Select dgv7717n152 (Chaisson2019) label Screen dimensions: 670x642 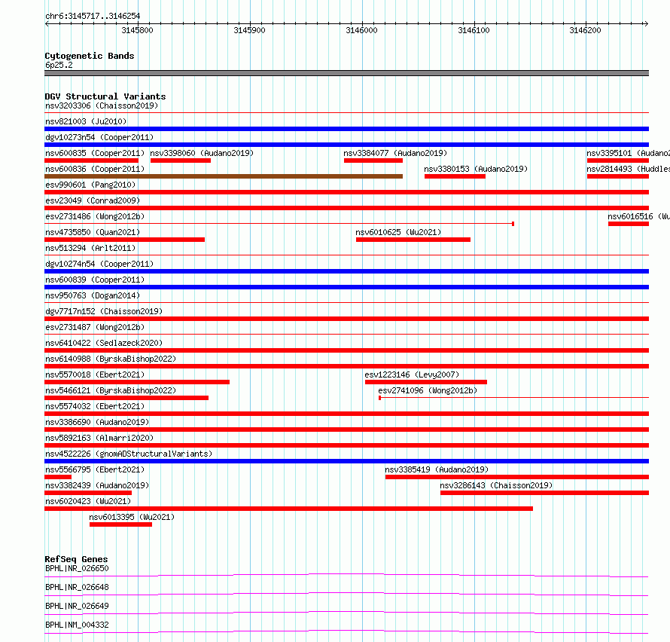click(x=104, y=311)
